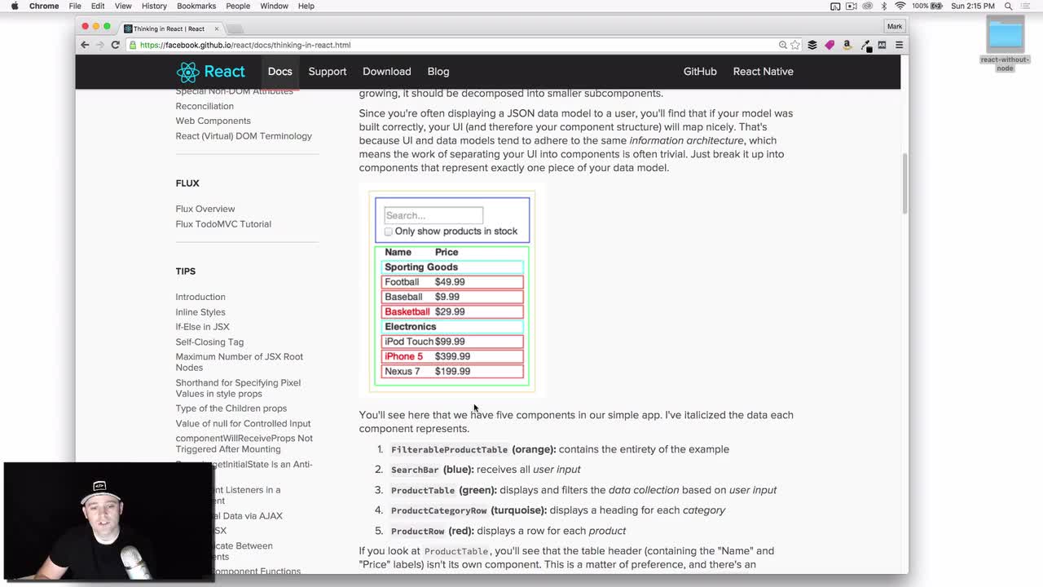1043x587 pixels.
Task: Open the Download nav link
Action: 387,72
